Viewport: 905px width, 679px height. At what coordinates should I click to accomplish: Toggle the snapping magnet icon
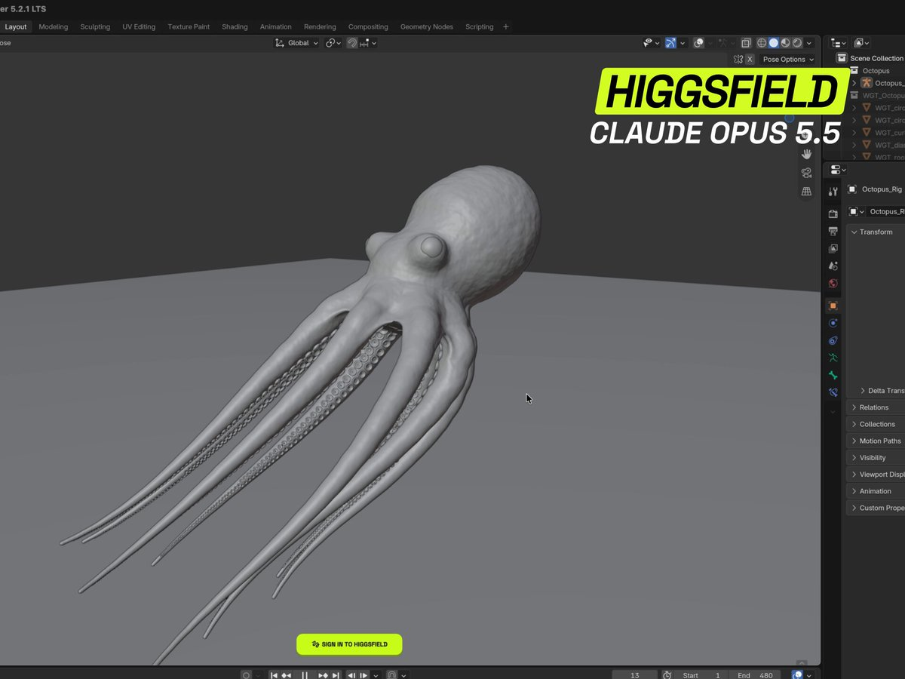pos(351,43)
